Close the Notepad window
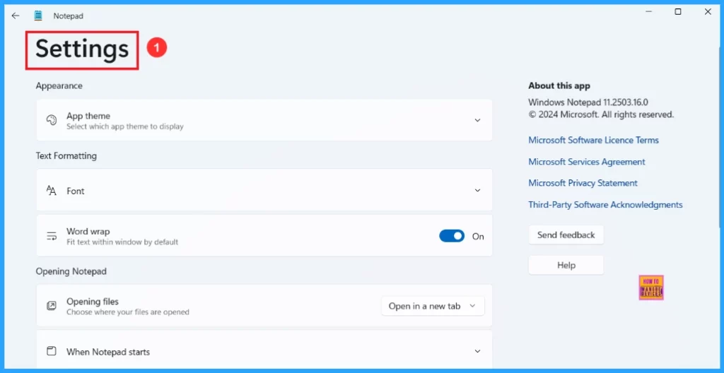Screen dimensions: 724x373 point(708,12)
